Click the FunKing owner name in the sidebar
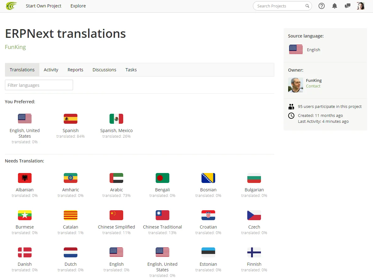This screenshot has height=280, width=373. (314, 80)
